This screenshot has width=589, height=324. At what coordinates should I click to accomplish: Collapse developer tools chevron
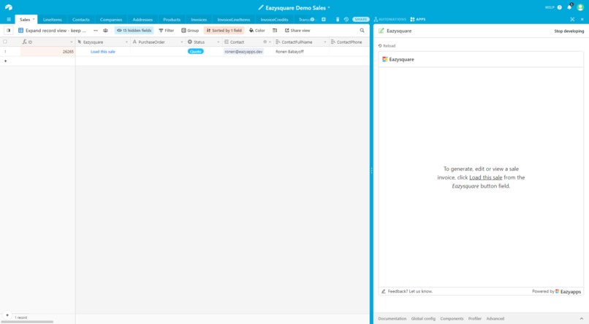click(x=582, y=319)
